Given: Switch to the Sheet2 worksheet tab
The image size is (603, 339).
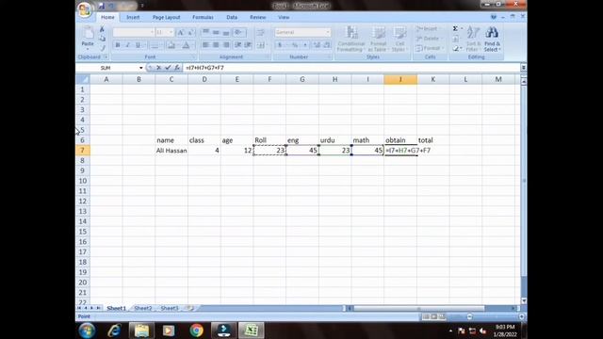Looking at the screenshot, I should (142, 308).
